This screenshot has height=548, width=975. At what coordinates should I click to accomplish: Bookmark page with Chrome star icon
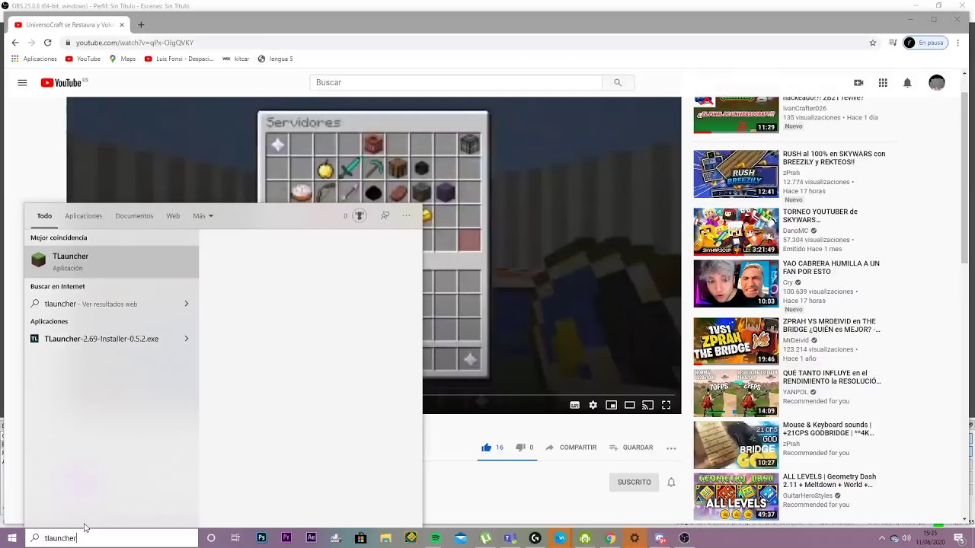point(873,43)
